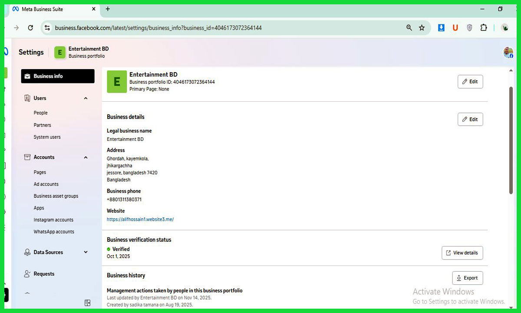Expand the Data Sources section
521x313 pixels.
pyautogui.click(x=86, y=252)
